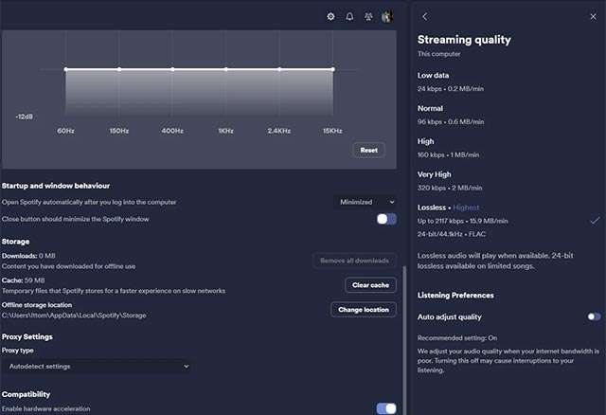Click the 1KHz equalizer band handle
The image size is (606, 415).
226,69
